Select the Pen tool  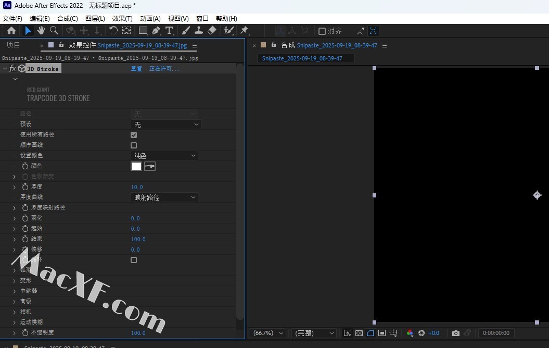coord(156,31)
